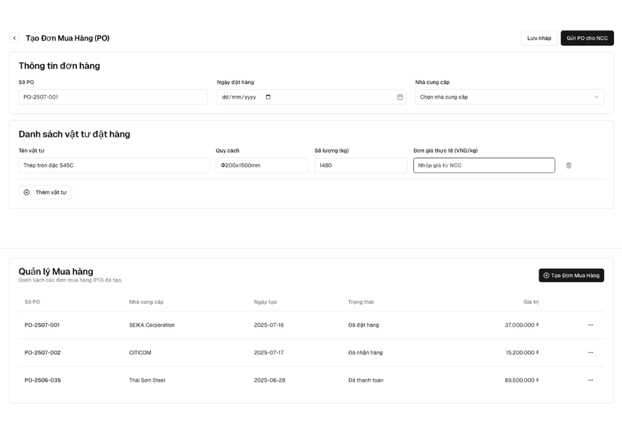Click Số PO column header
The width and height of the screenshot is (622, 435).
(32, 302)
